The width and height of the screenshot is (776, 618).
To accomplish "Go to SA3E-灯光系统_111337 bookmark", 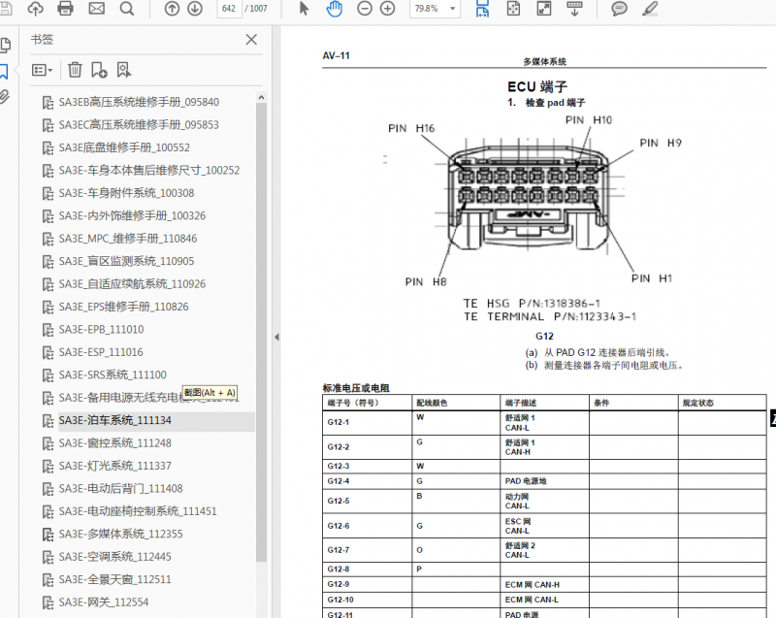I will click(x=114, y=467).
